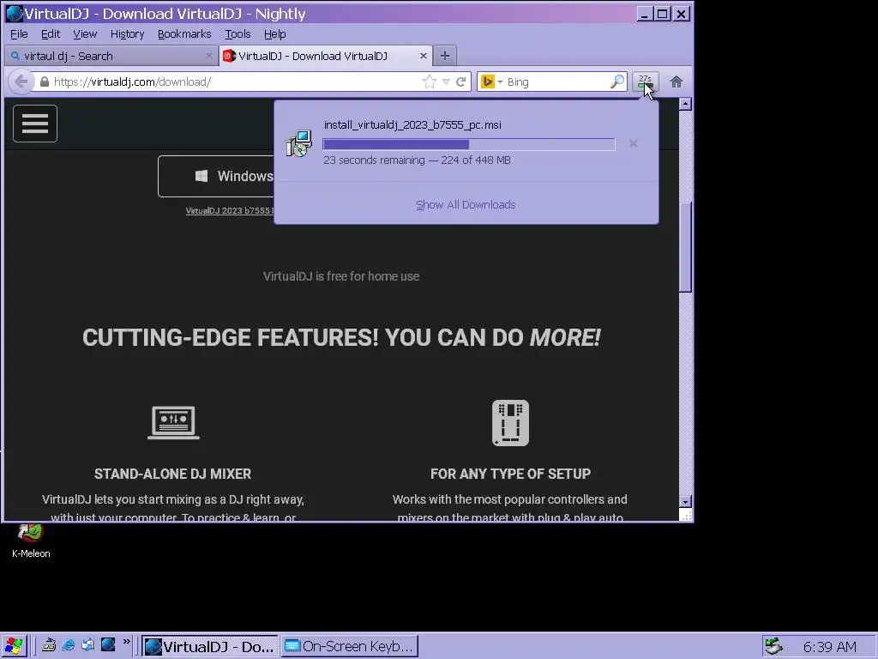Reload the page with the refresh icon
This screenshot has height=659, width=878.
tap(460, 82)
